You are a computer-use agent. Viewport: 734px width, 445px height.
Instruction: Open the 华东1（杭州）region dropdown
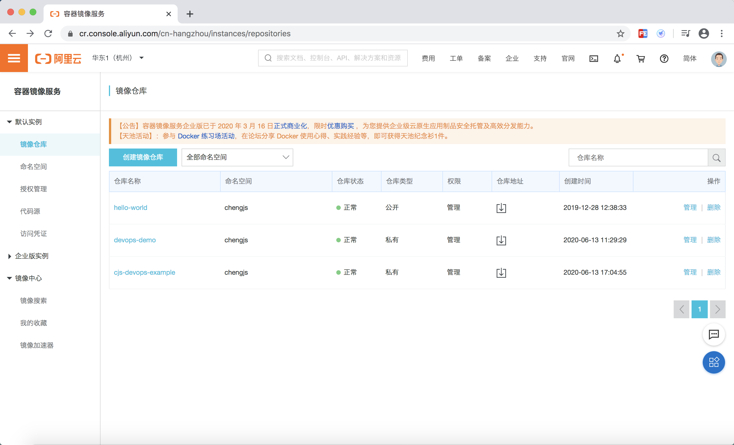point(118,58)
